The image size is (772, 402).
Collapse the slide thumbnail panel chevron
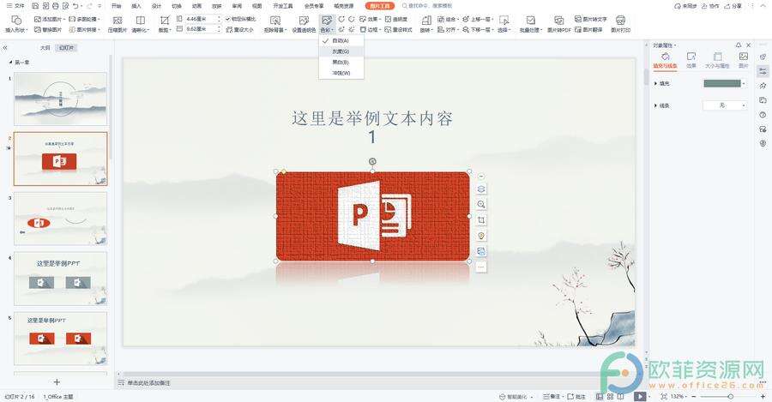[5, 48]
